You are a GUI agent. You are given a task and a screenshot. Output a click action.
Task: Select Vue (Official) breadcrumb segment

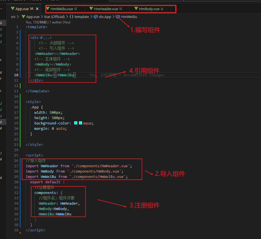54,17
